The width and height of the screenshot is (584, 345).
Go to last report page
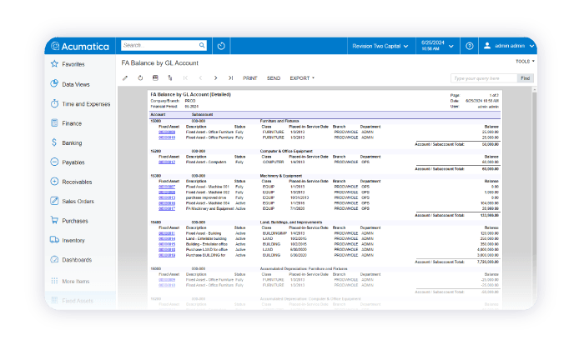click(230, 77)
